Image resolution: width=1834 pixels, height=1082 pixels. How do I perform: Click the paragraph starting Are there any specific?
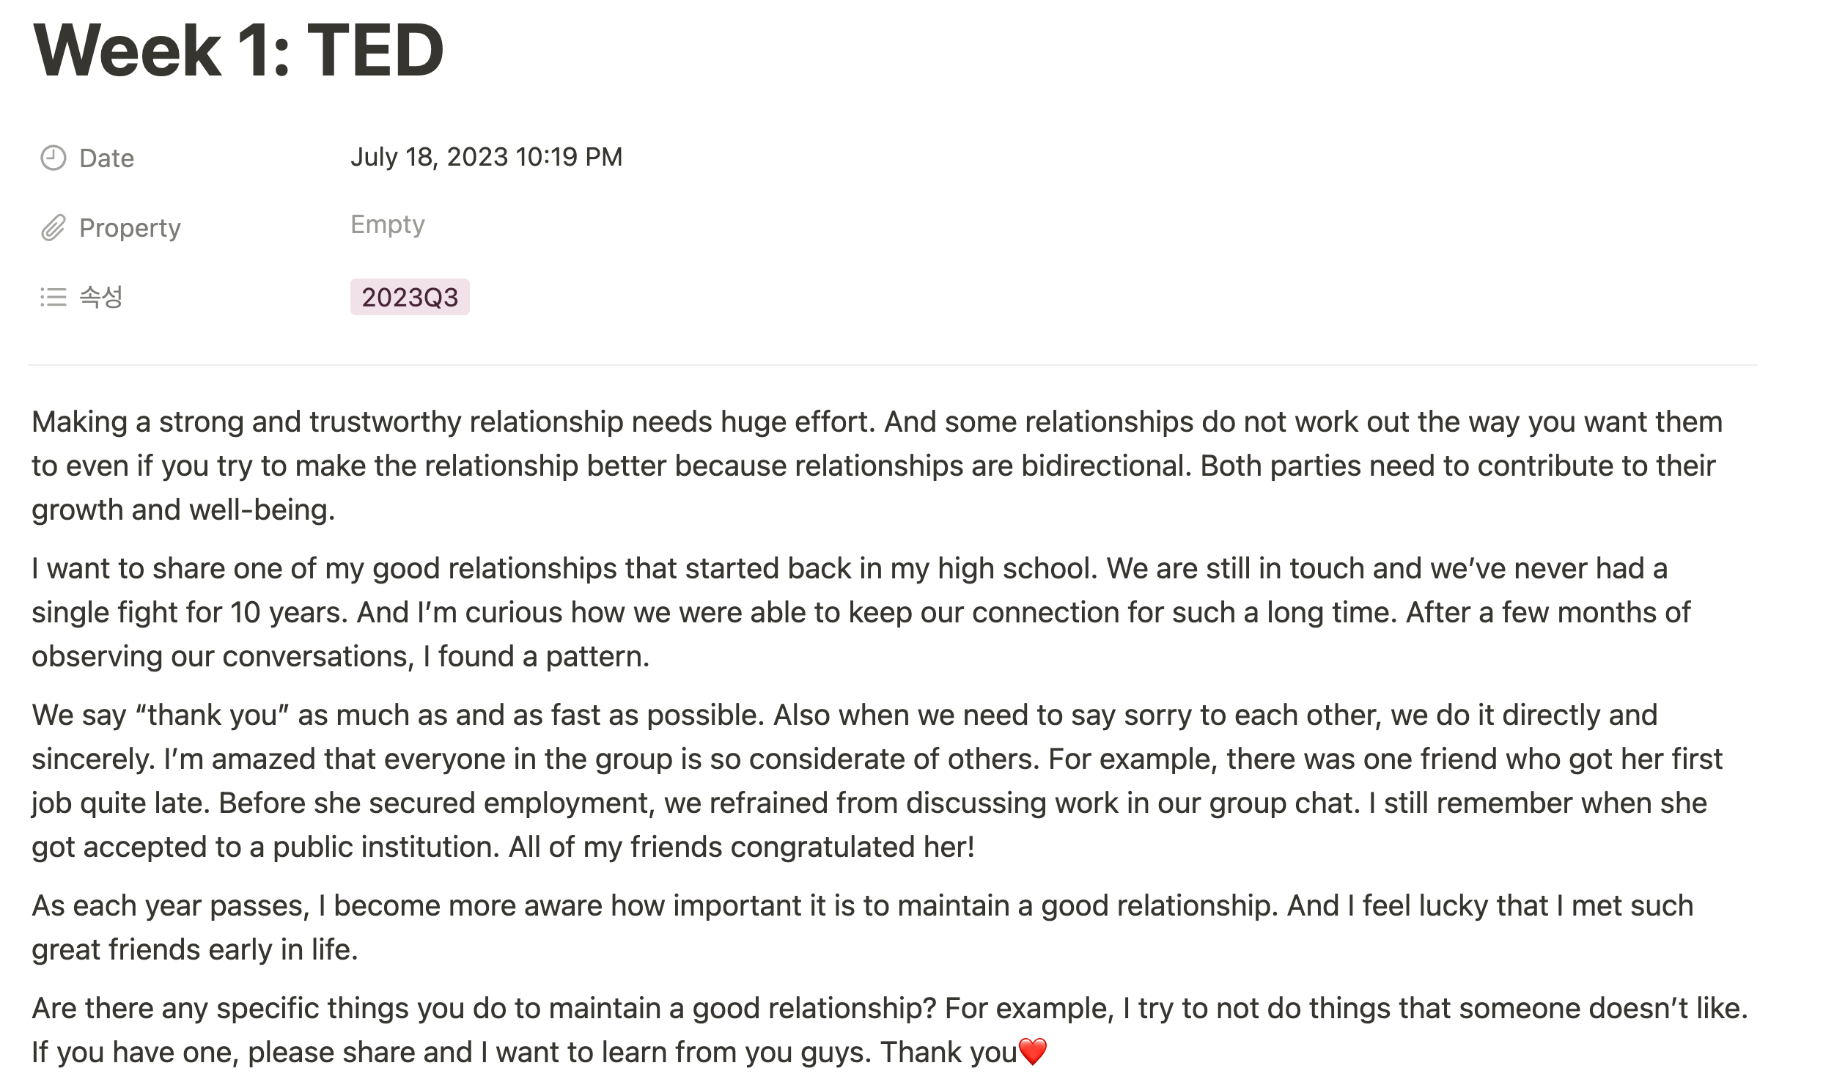890,1030
